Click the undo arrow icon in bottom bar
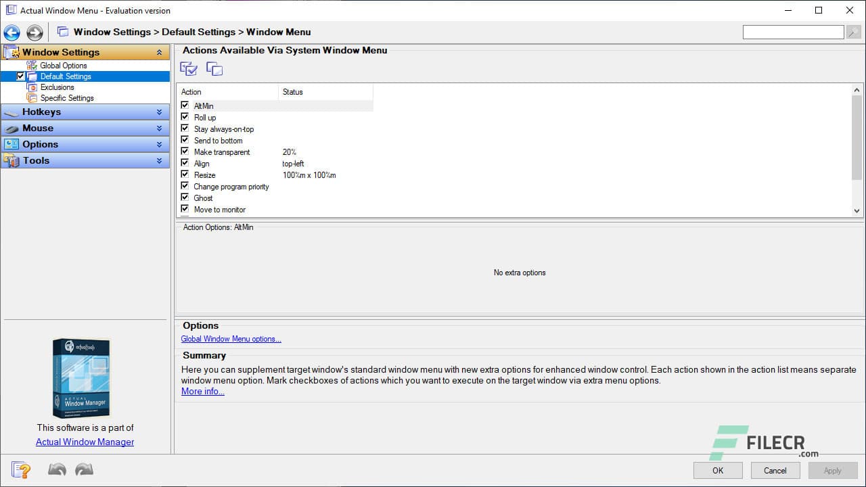Image resolution: width=866 pixels, height=487 pixels. tap(57, 470)
